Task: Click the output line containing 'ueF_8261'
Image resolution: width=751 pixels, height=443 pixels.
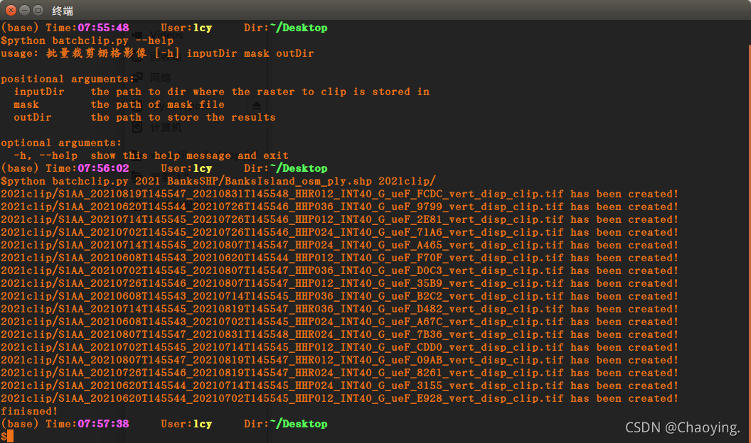Action: [339, 373]
